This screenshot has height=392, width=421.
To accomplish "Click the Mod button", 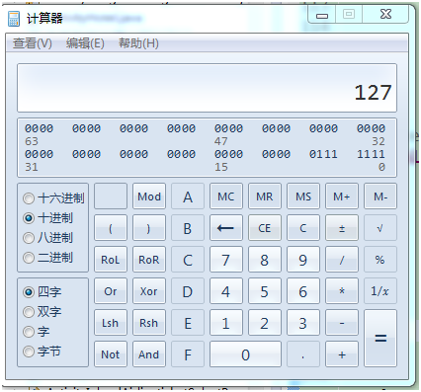I will (x=149, y=196).
